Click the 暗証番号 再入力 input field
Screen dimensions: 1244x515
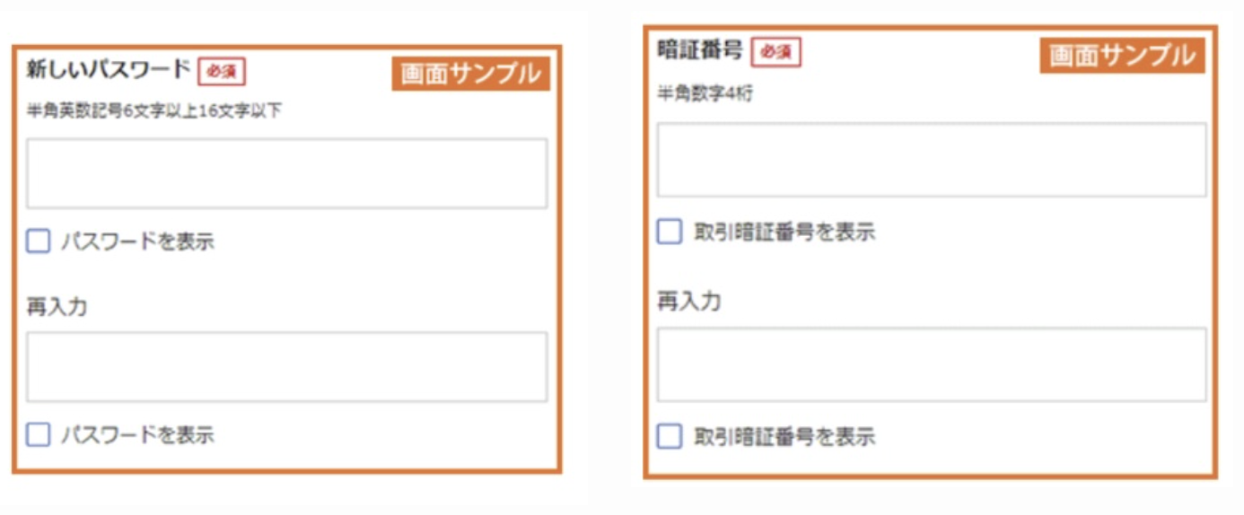[x=932, y=364]
